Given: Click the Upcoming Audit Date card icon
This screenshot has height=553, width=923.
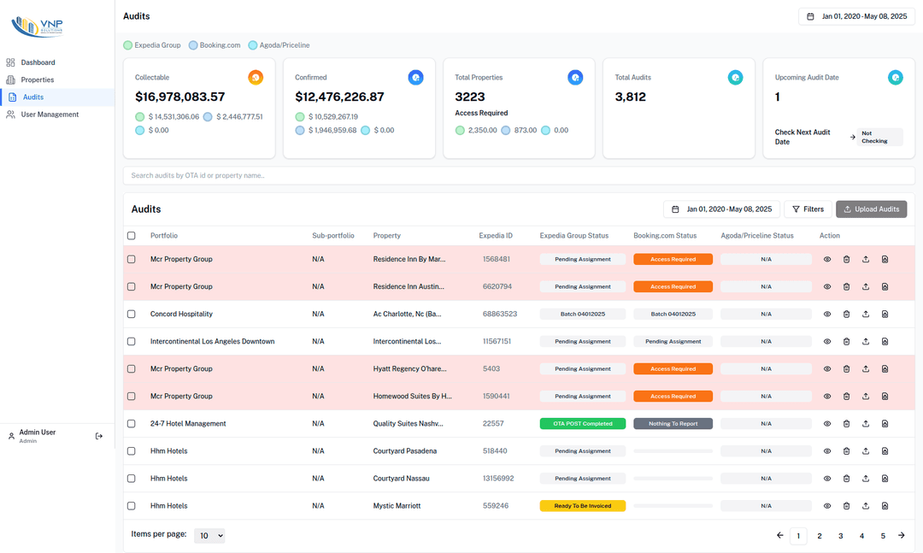Looking at the screenshot, I should click(896, 77).
